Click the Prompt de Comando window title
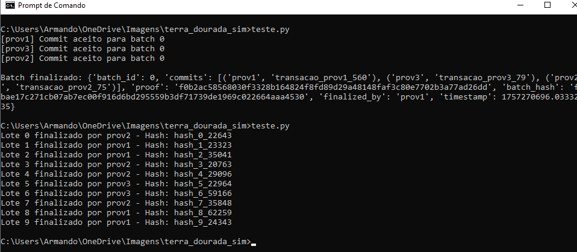The image size is (577, 252). (52, 5)
